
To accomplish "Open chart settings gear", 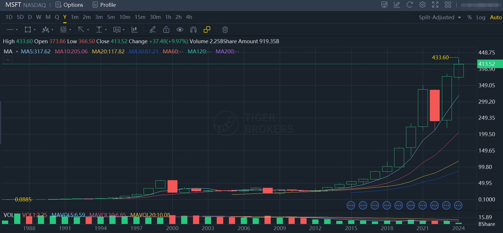I will (x=422, y=5).
